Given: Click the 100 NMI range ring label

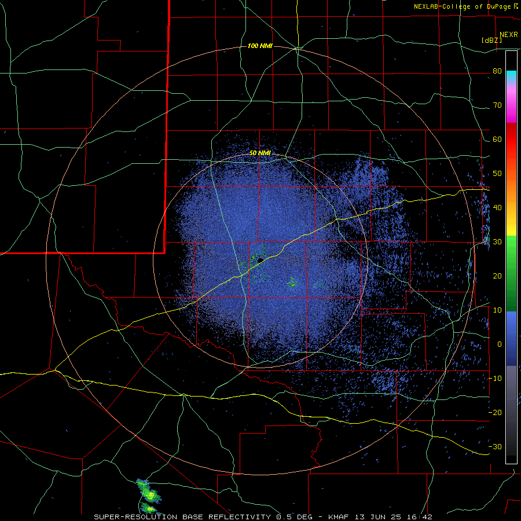Looking at the screenshot, I should [x=260, y=46].
